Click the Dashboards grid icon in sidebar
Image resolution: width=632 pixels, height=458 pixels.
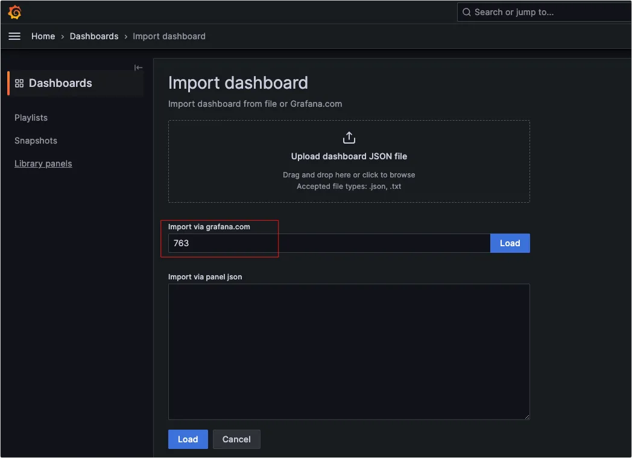pyautogui.click(x=19, y=83)
